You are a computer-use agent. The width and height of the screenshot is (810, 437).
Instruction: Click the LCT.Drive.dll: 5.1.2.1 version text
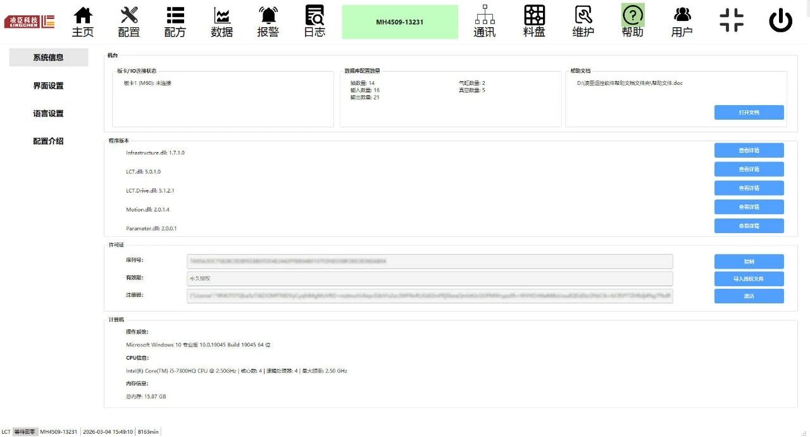tap(150, 191)
